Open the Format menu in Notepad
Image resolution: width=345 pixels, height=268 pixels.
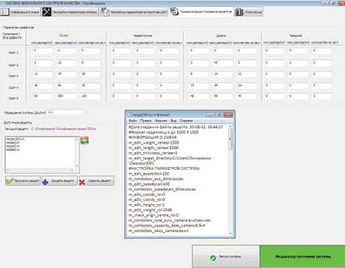click(x=161, y=121)
